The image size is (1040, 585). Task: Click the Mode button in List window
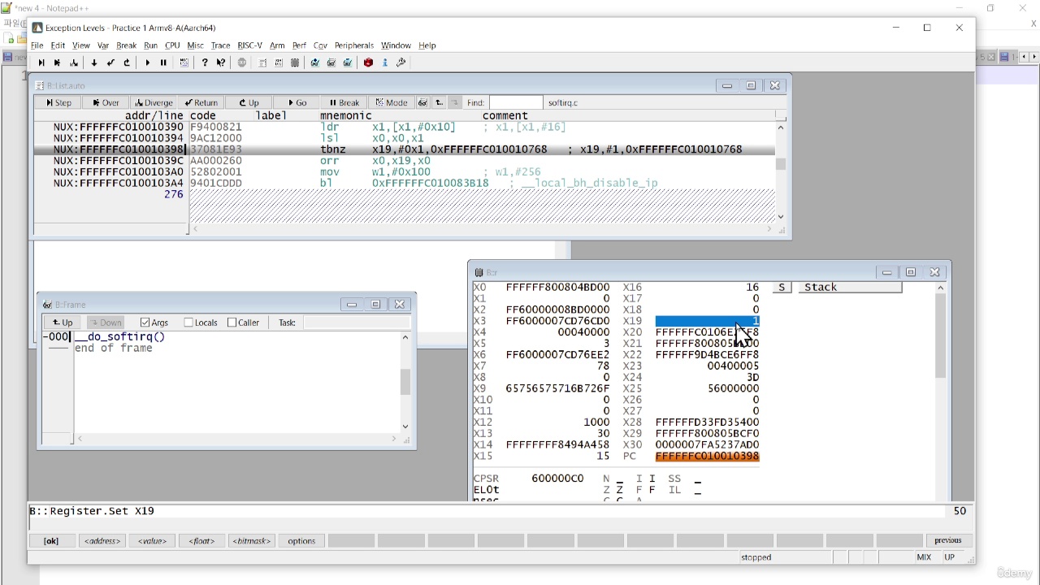point(392,102)
